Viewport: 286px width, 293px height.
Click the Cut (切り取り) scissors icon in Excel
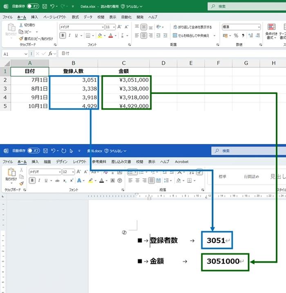pyautogui.click(x=21, y=25)
